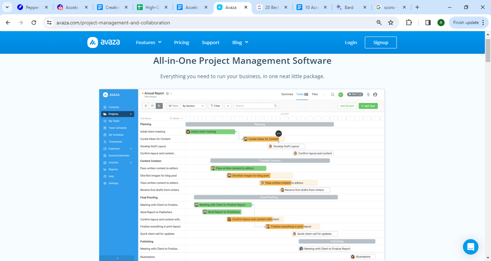The width and height of the screenshot is (491, 261).
Task: Close the Pepper tab
Action: [46, 7]
